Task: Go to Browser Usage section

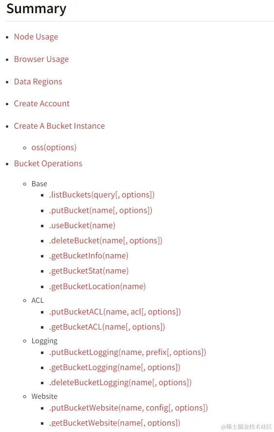Action: [41, 59]
